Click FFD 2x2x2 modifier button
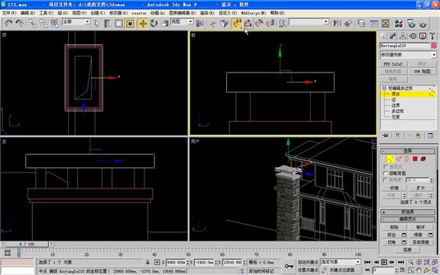 click(393, 64)
